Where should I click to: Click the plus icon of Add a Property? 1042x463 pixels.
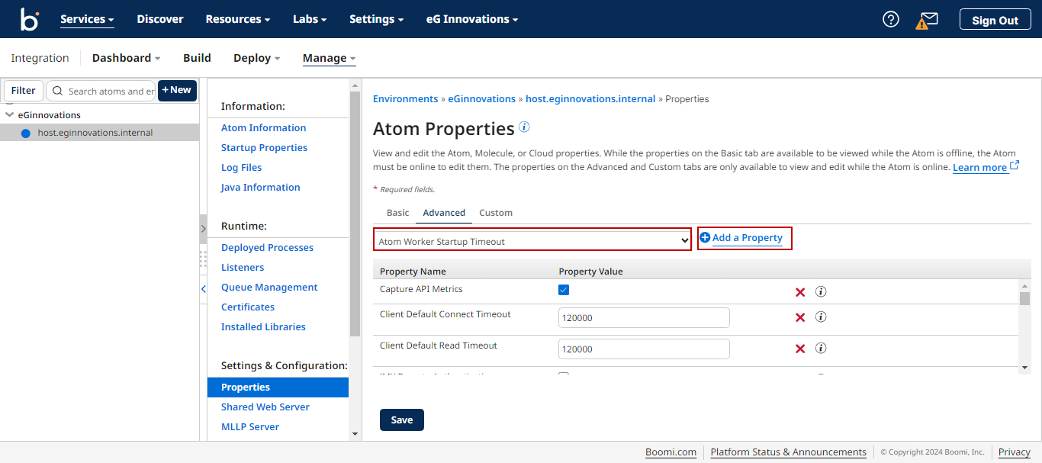click(705, 238)
